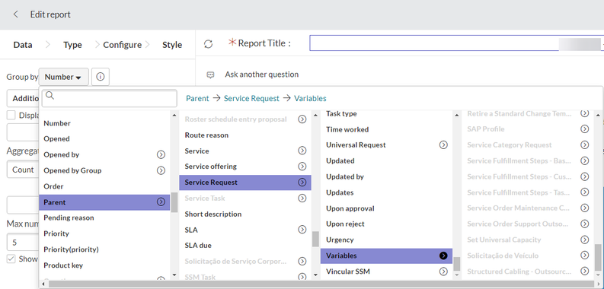Click the search magnifier icon in field picker
Screen dimensions: 604x289
click(50, 96)
